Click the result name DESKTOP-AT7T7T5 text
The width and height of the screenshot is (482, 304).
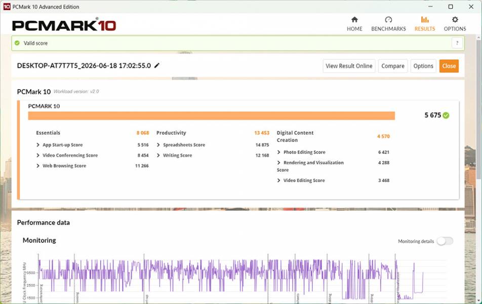click(84, 65)
